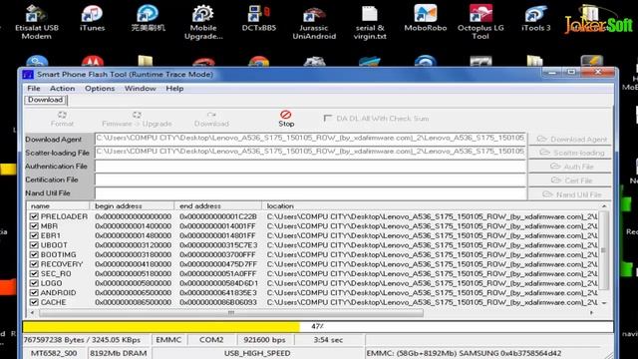The image size is (638, 359).
Task: Open the Help menu
Action: [174, 89]
